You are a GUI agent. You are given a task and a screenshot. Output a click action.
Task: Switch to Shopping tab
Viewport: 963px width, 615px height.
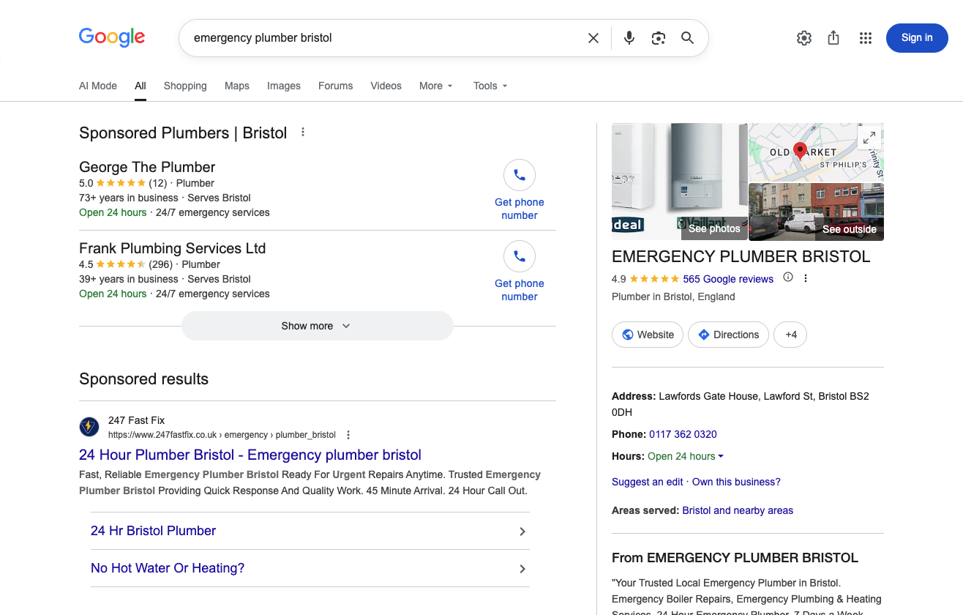pos(185,86)
